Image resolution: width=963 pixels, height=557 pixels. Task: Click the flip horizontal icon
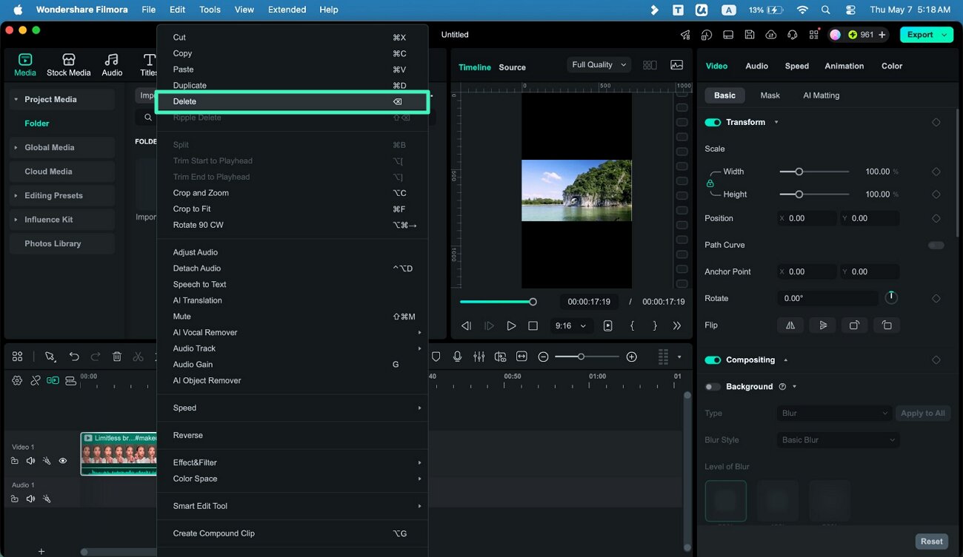point(790,325)
